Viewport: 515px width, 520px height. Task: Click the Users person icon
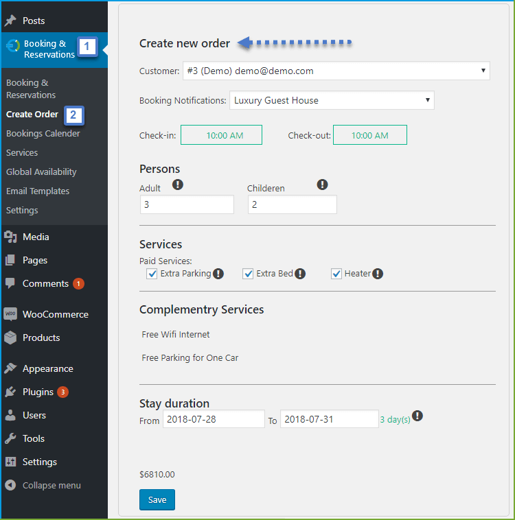pos(10,415)
